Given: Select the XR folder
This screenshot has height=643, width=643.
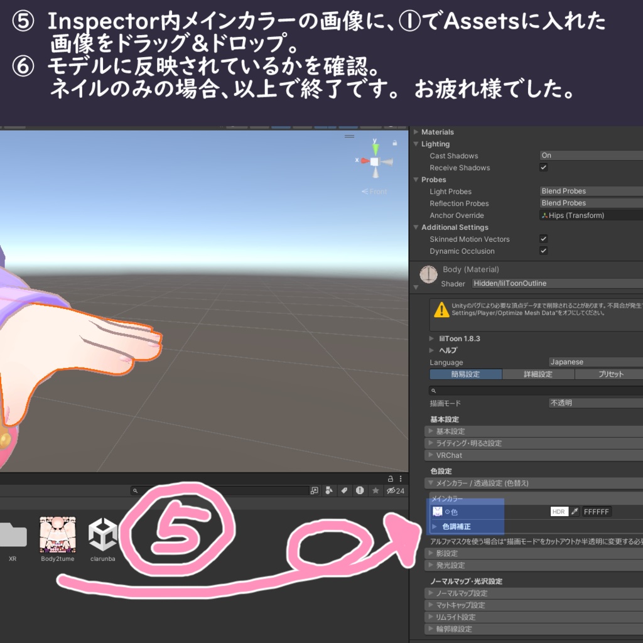Looking at the screenshot, I should pyautogui.click(x=13, y=540).
